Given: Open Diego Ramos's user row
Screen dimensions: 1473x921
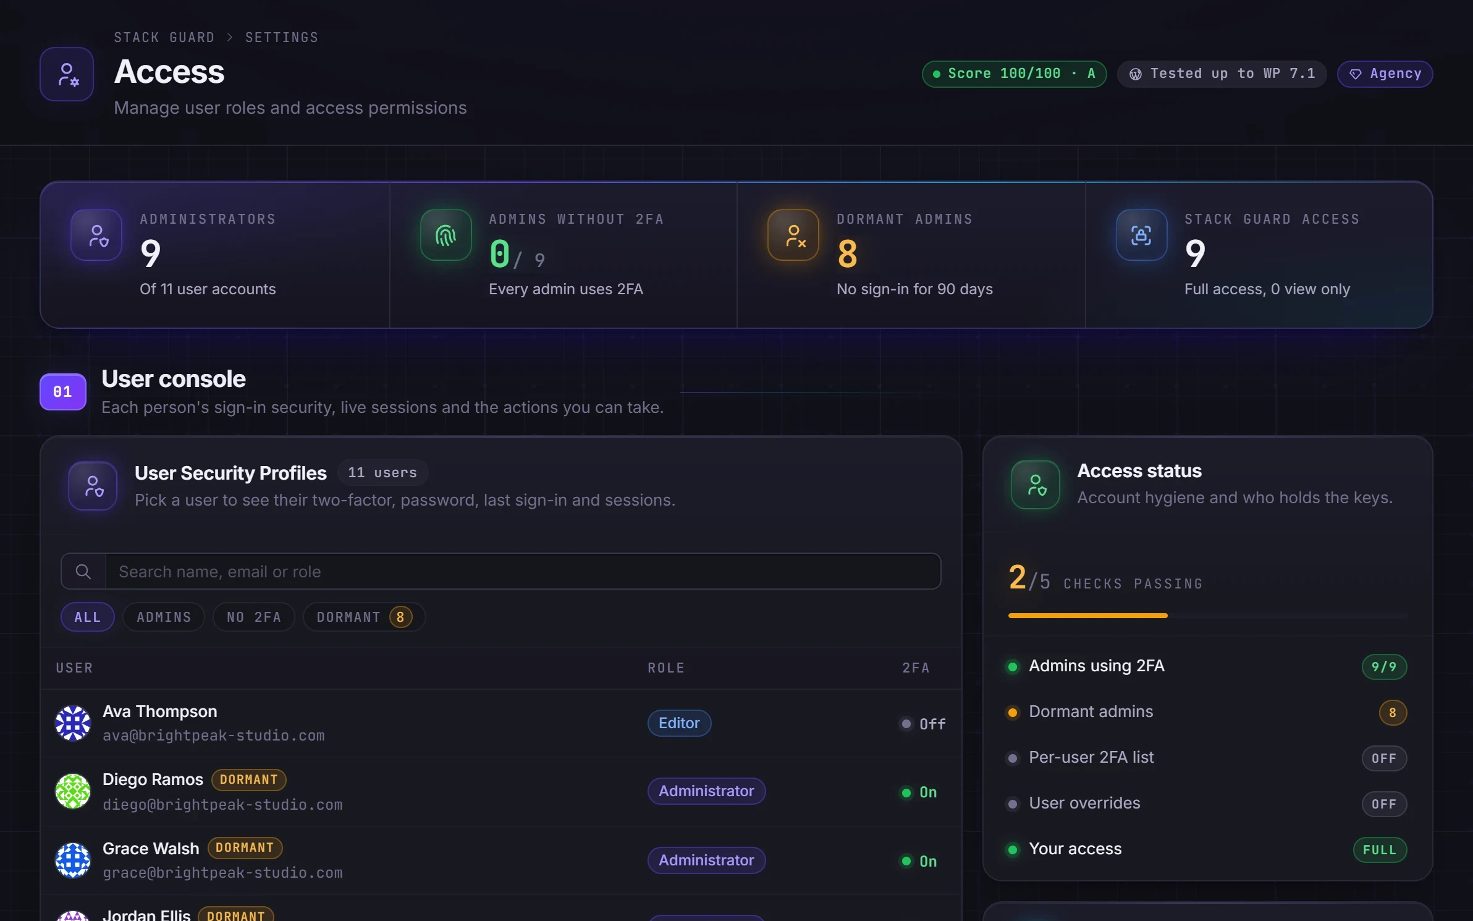Looking at the screenshot, I should click(x=501, y=792).
